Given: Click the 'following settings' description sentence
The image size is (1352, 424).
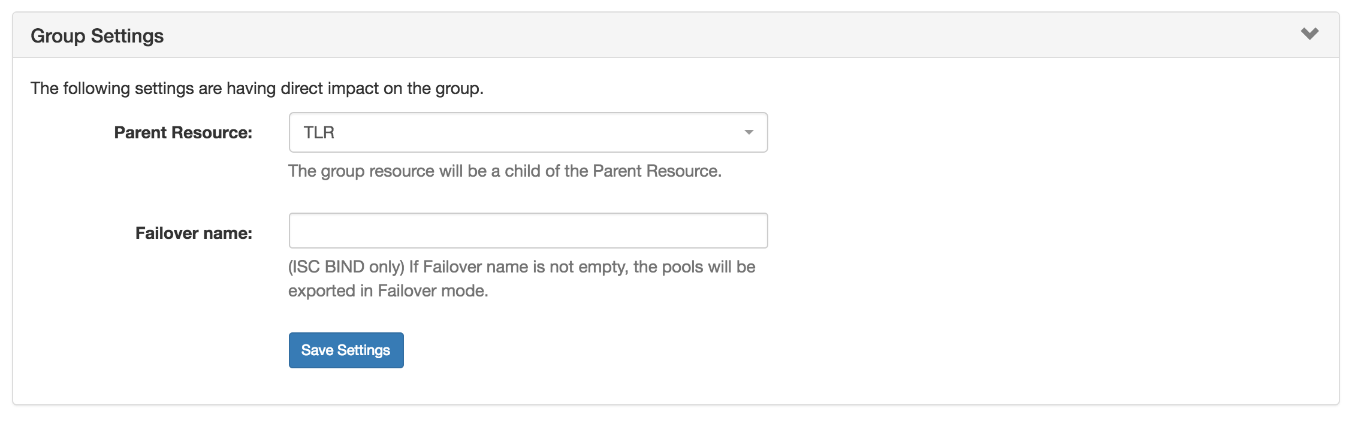Looking at the screenshot, I should click(x=256, y=89).
